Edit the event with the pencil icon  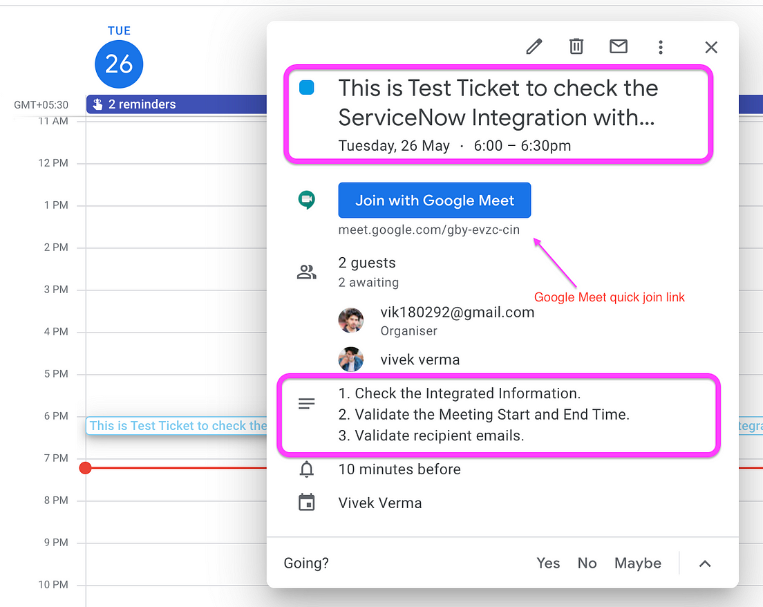(x=534, y=47)
